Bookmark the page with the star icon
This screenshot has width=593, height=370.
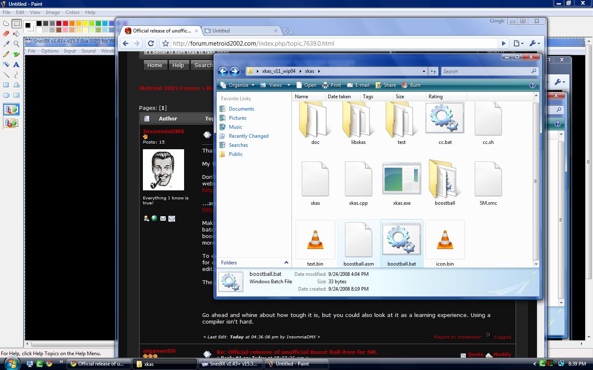[x=166, y=44]
